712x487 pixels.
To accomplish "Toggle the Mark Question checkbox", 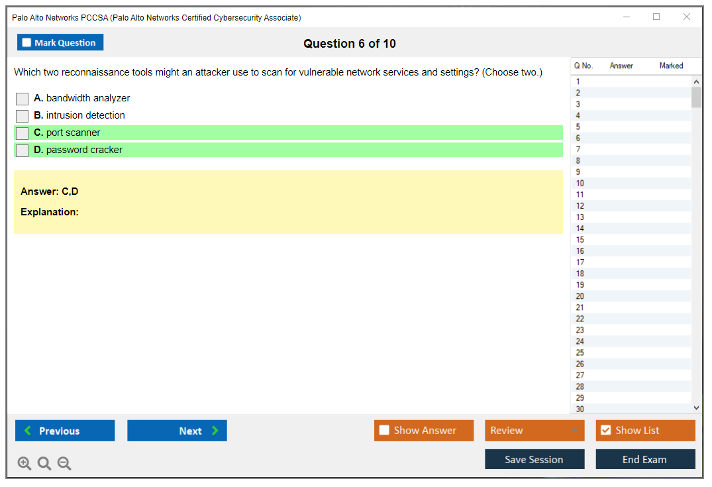I will (x=27, y=42).
